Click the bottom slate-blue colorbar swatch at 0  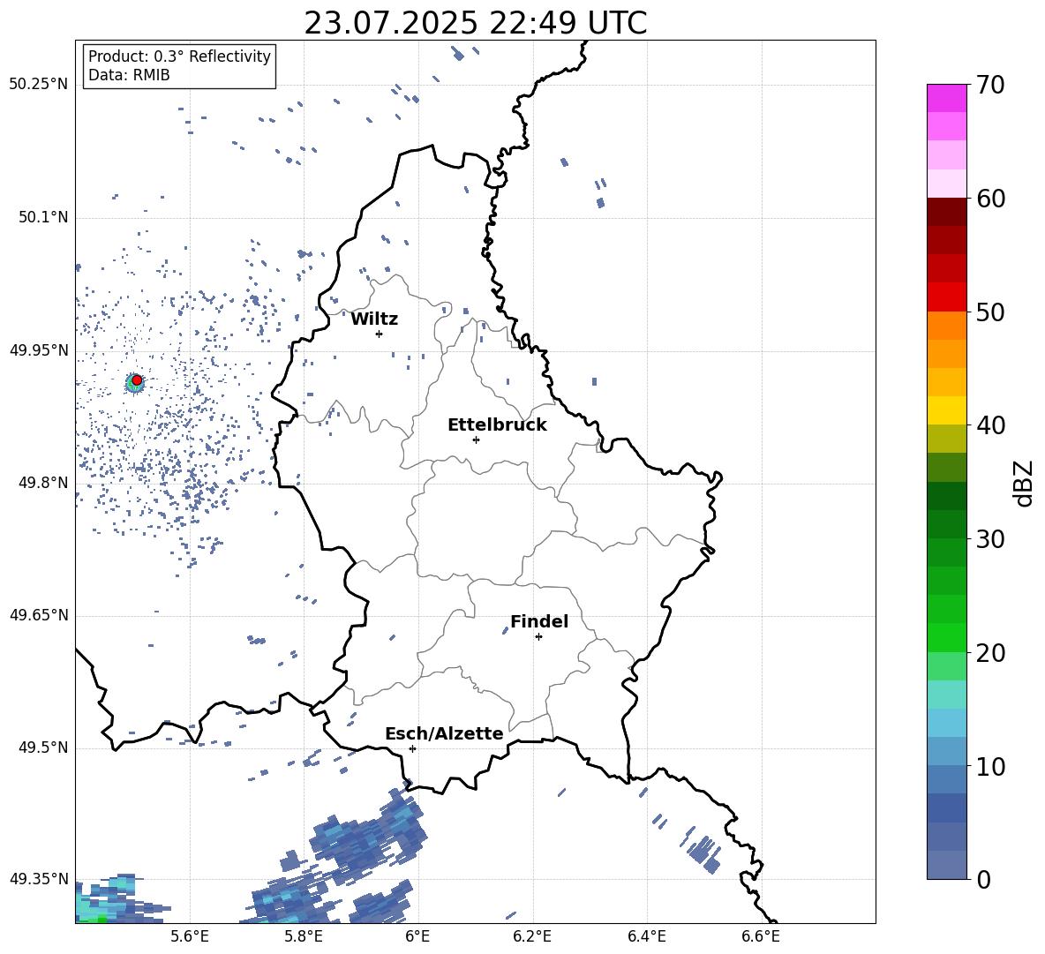pos(946,865)
